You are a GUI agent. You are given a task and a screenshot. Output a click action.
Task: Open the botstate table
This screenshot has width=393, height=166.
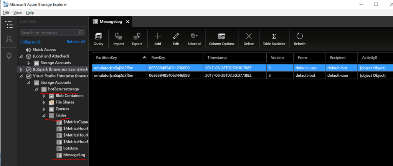tap(71, 148)
